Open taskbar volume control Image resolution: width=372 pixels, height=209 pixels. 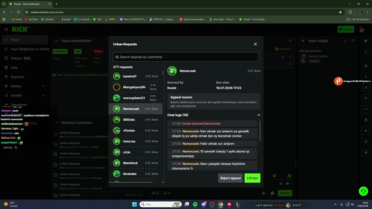pyautogui.click(x=352, y=205)
